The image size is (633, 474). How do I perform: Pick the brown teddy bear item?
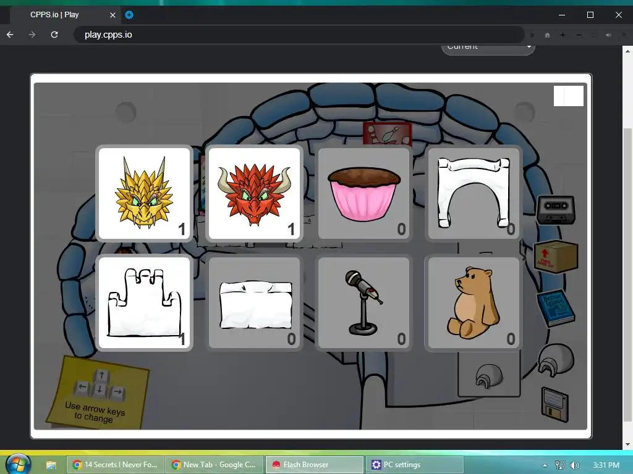pos(474,302)
